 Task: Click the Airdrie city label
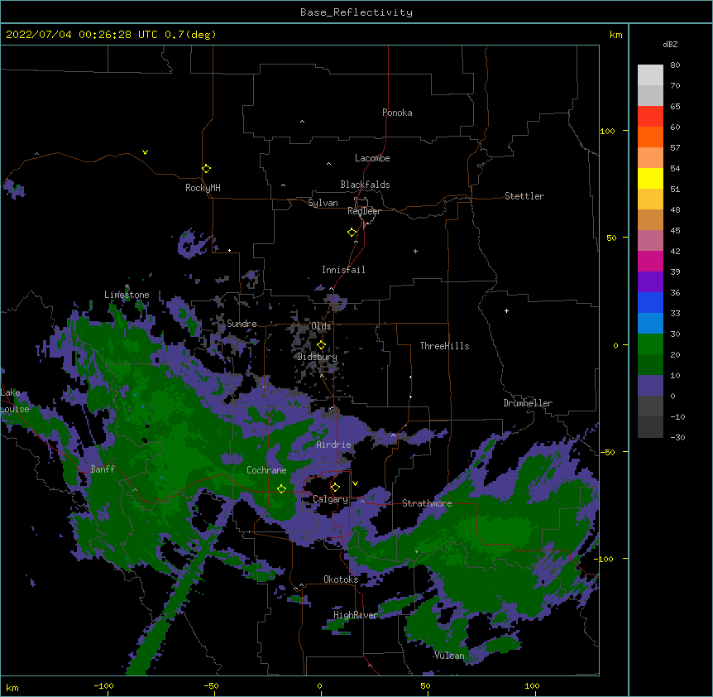click(333, 445)
